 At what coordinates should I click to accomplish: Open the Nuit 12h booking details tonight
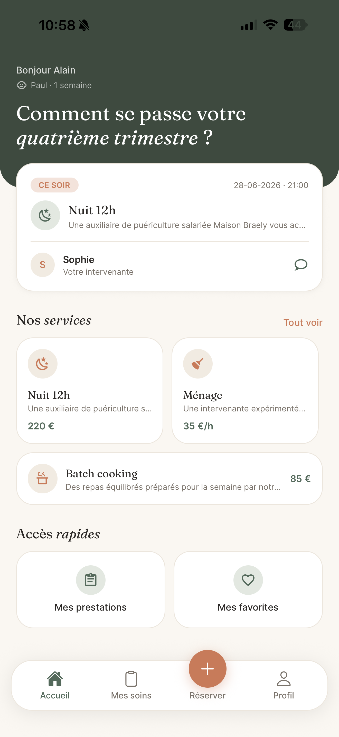pos(169,215)
